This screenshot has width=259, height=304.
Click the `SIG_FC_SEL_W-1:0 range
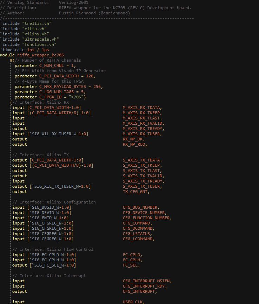(x=53, y=265)
